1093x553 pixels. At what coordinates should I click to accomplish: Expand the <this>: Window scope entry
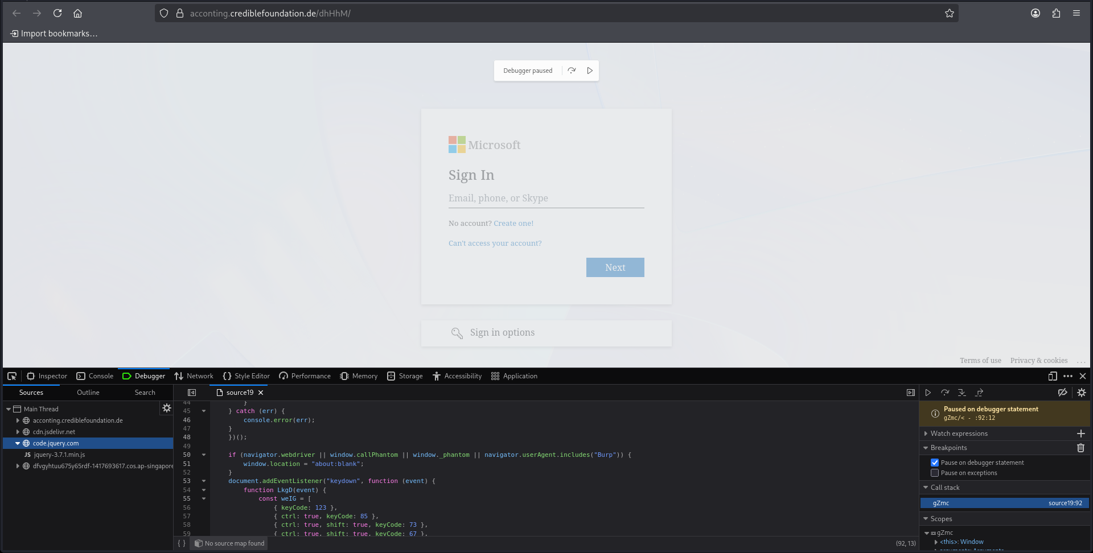click(936, 542)
